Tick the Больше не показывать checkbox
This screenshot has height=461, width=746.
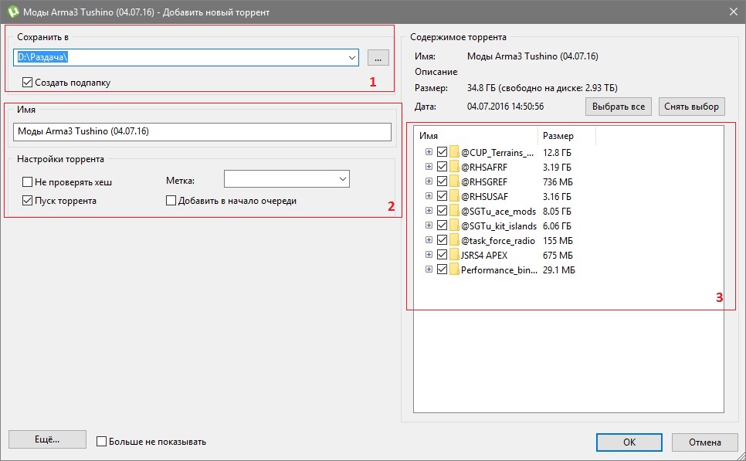(x=101, y=441)
